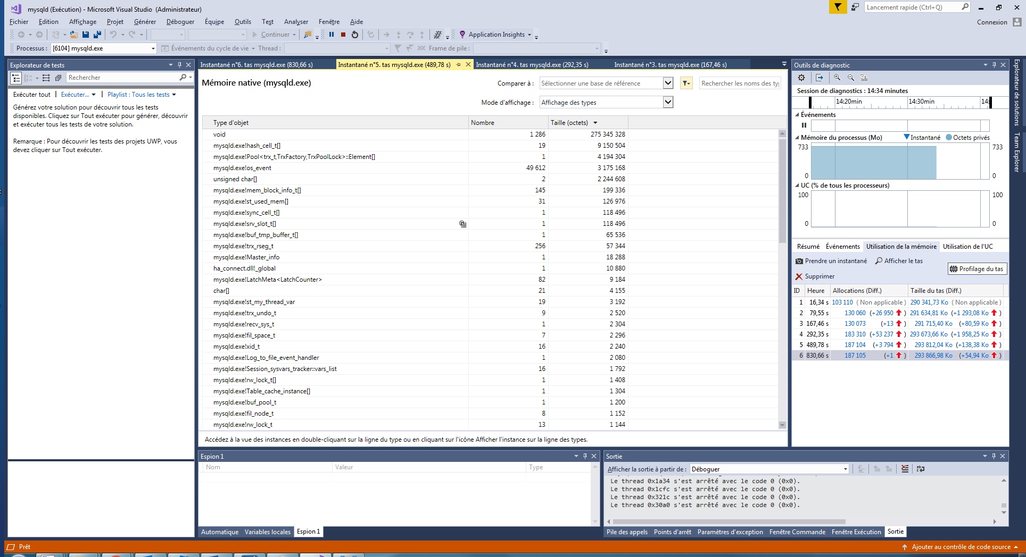Click the Save All icon in toolbar

[97, 35]
